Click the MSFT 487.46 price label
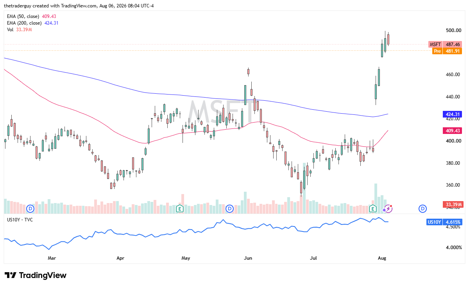The image size is (469, 287). (445, 45)
